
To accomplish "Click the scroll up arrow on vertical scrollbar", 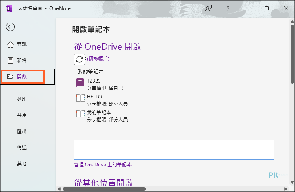I will click(292, 22).
